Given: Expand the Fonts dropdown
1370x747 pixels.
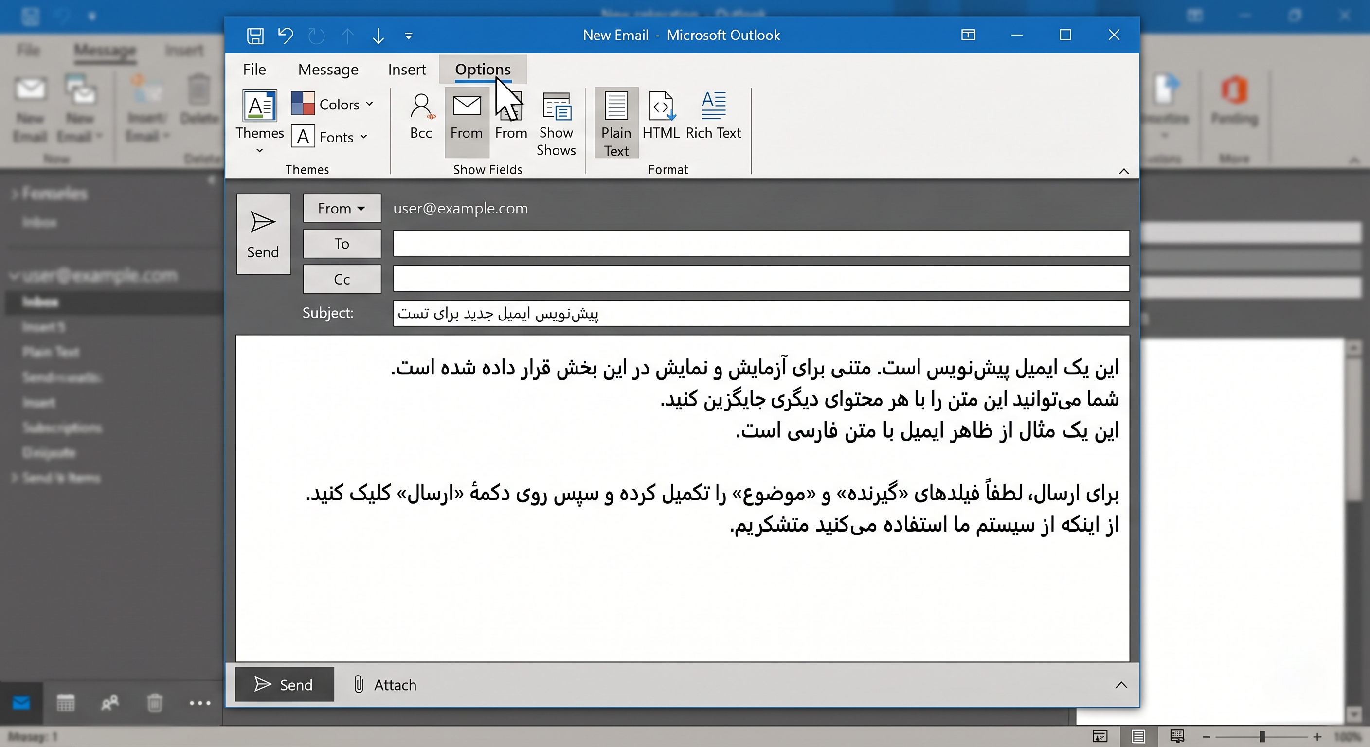Looking at the screenshot, I should point(330,137).
